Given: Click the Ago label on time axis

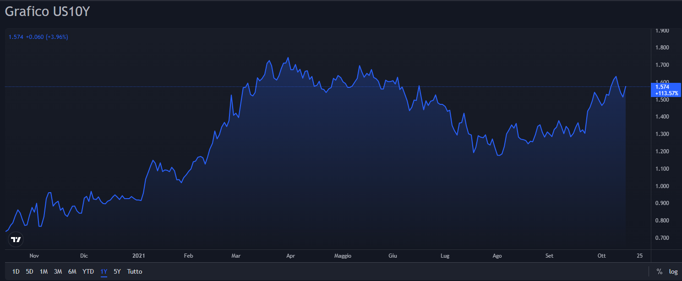Looking at the screenshot, I should 497,256.
